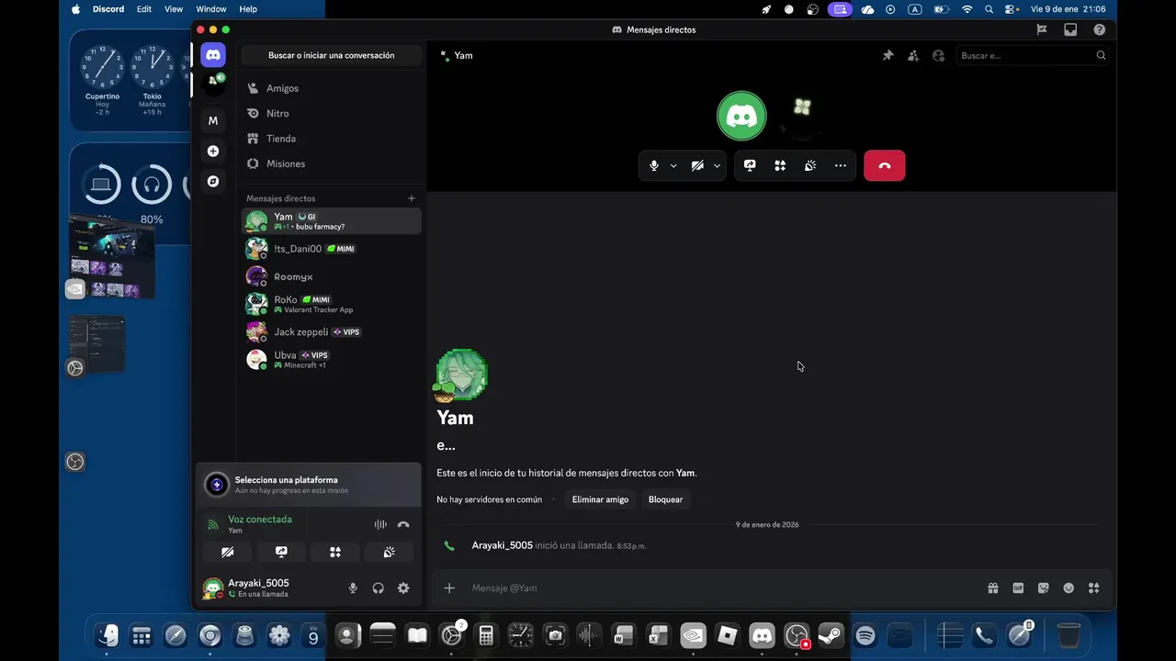
Task: Open Discord home direct messages icon
Action: pyautogui.click(x=213, y=55)
